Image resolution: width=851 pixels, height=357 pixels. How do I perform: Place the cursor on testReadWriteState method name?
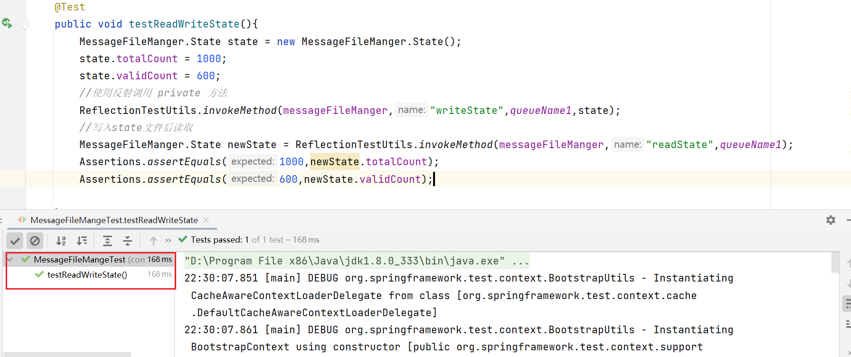[184, 24]
